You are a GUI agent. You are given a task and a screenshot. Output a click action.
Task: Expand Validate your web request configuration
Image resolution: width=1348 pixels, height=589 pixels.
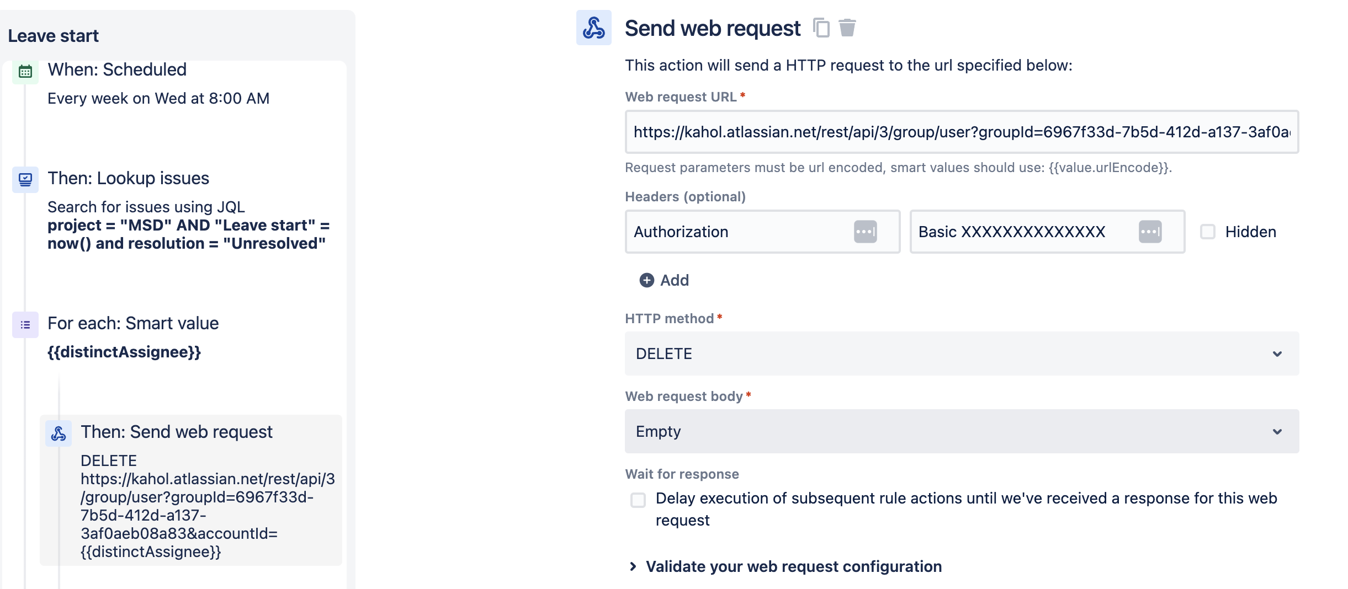793,566
